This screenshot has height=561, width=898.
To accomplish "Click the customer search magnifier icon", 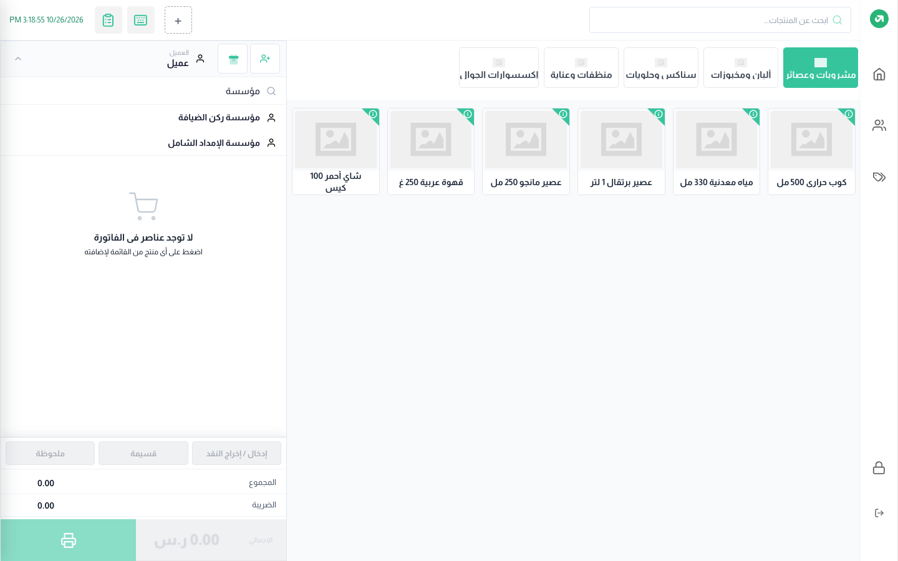I will pos(271,91).
